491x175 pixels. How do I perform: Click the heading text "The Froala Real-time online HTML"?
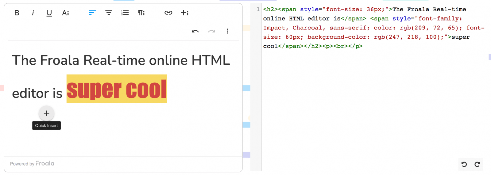121,60
